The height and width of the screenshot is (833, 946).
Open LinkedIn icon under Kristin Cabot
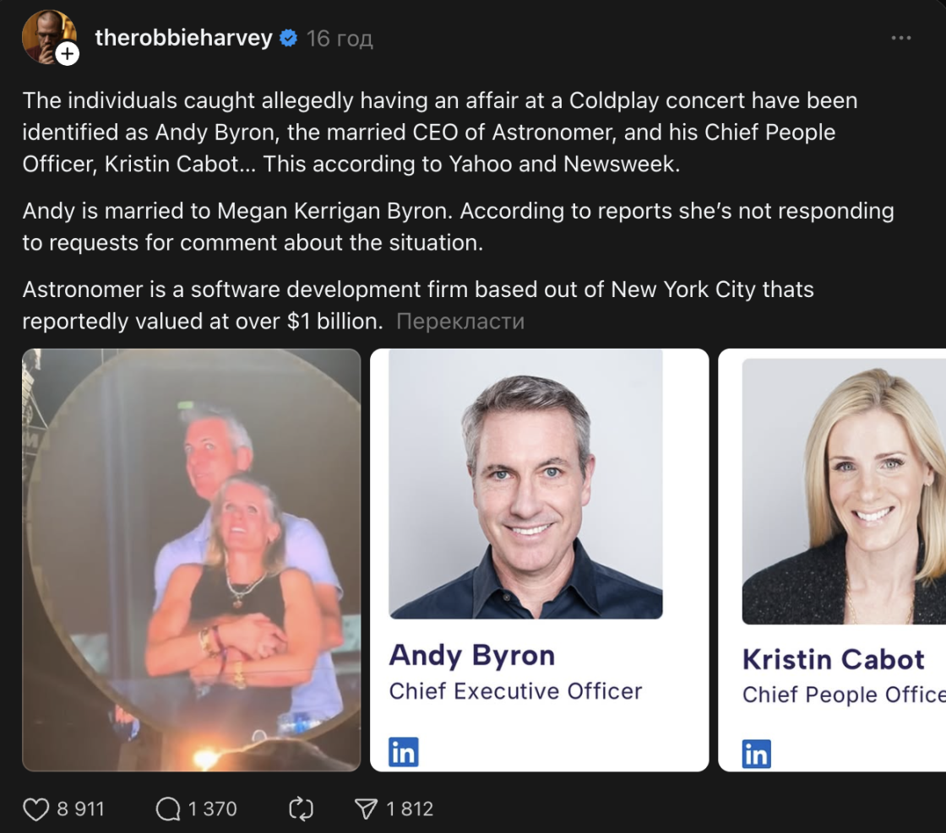coord(757,754)
